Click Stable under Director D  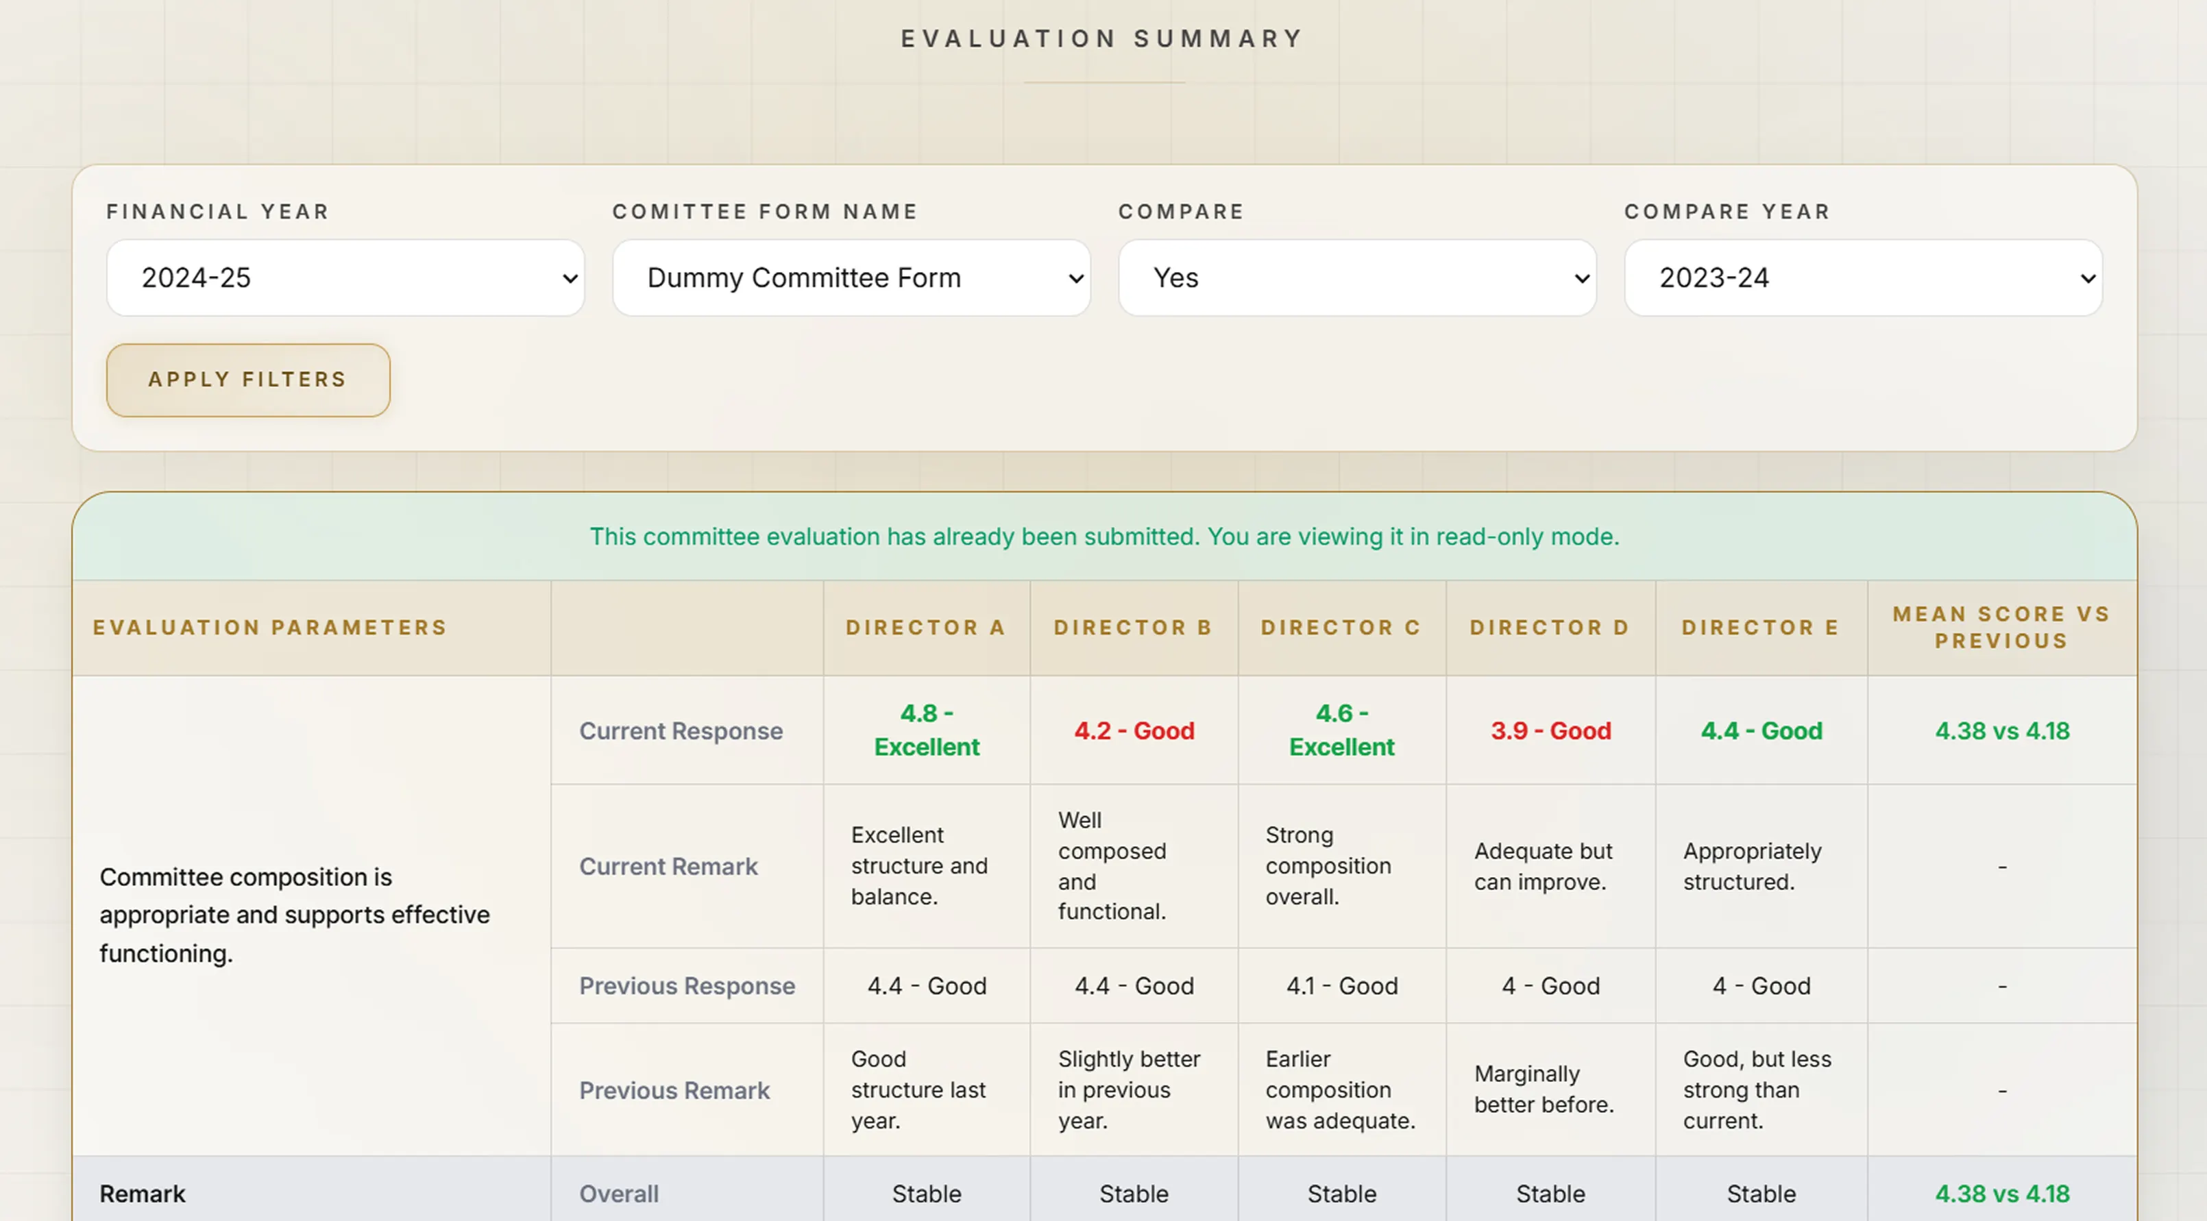tap(1550, 1194)
